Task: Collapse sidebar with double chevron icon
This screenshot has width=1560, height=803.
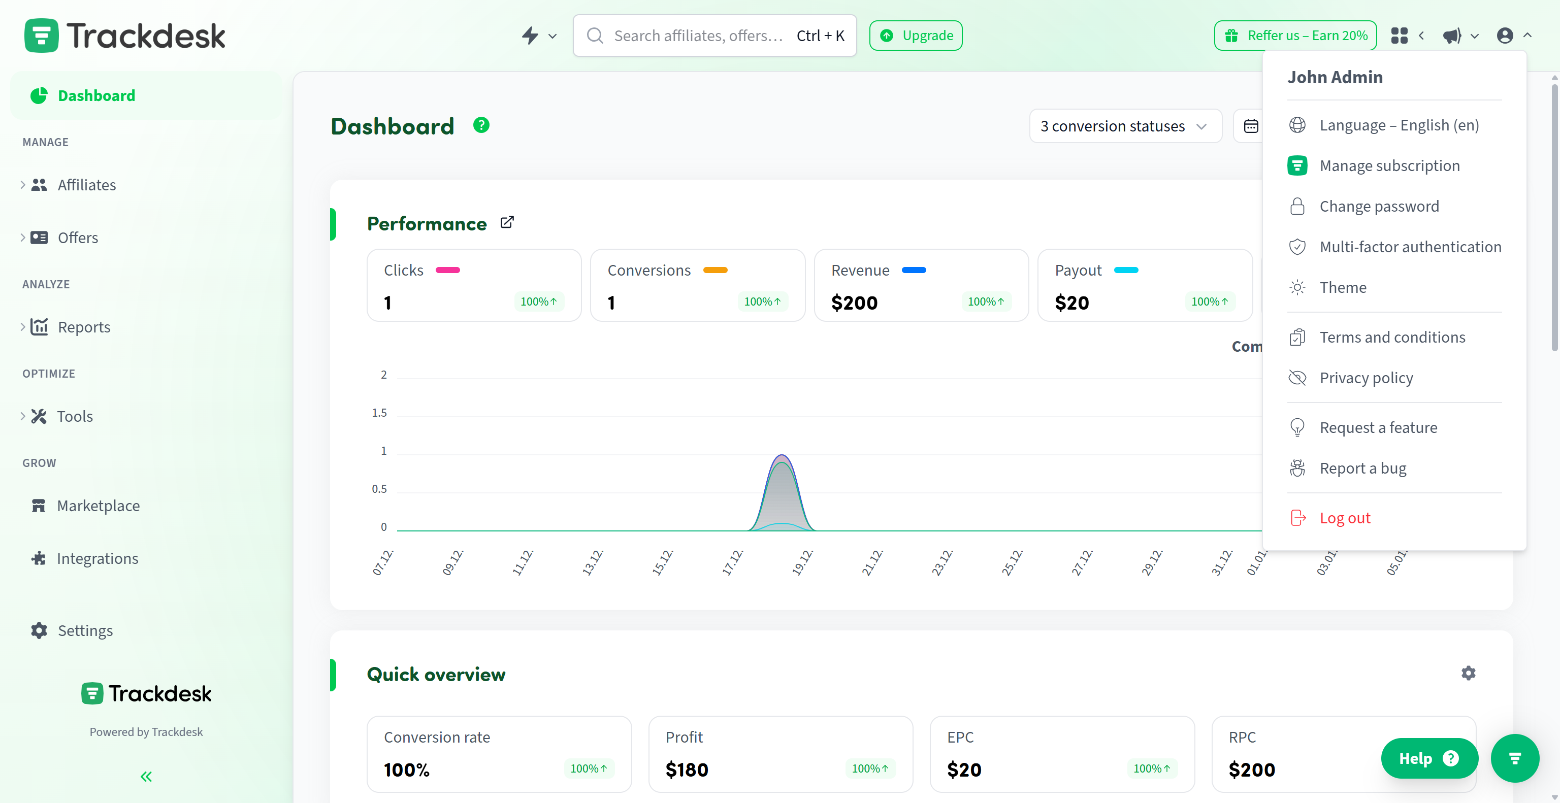Action: point(146,777)
